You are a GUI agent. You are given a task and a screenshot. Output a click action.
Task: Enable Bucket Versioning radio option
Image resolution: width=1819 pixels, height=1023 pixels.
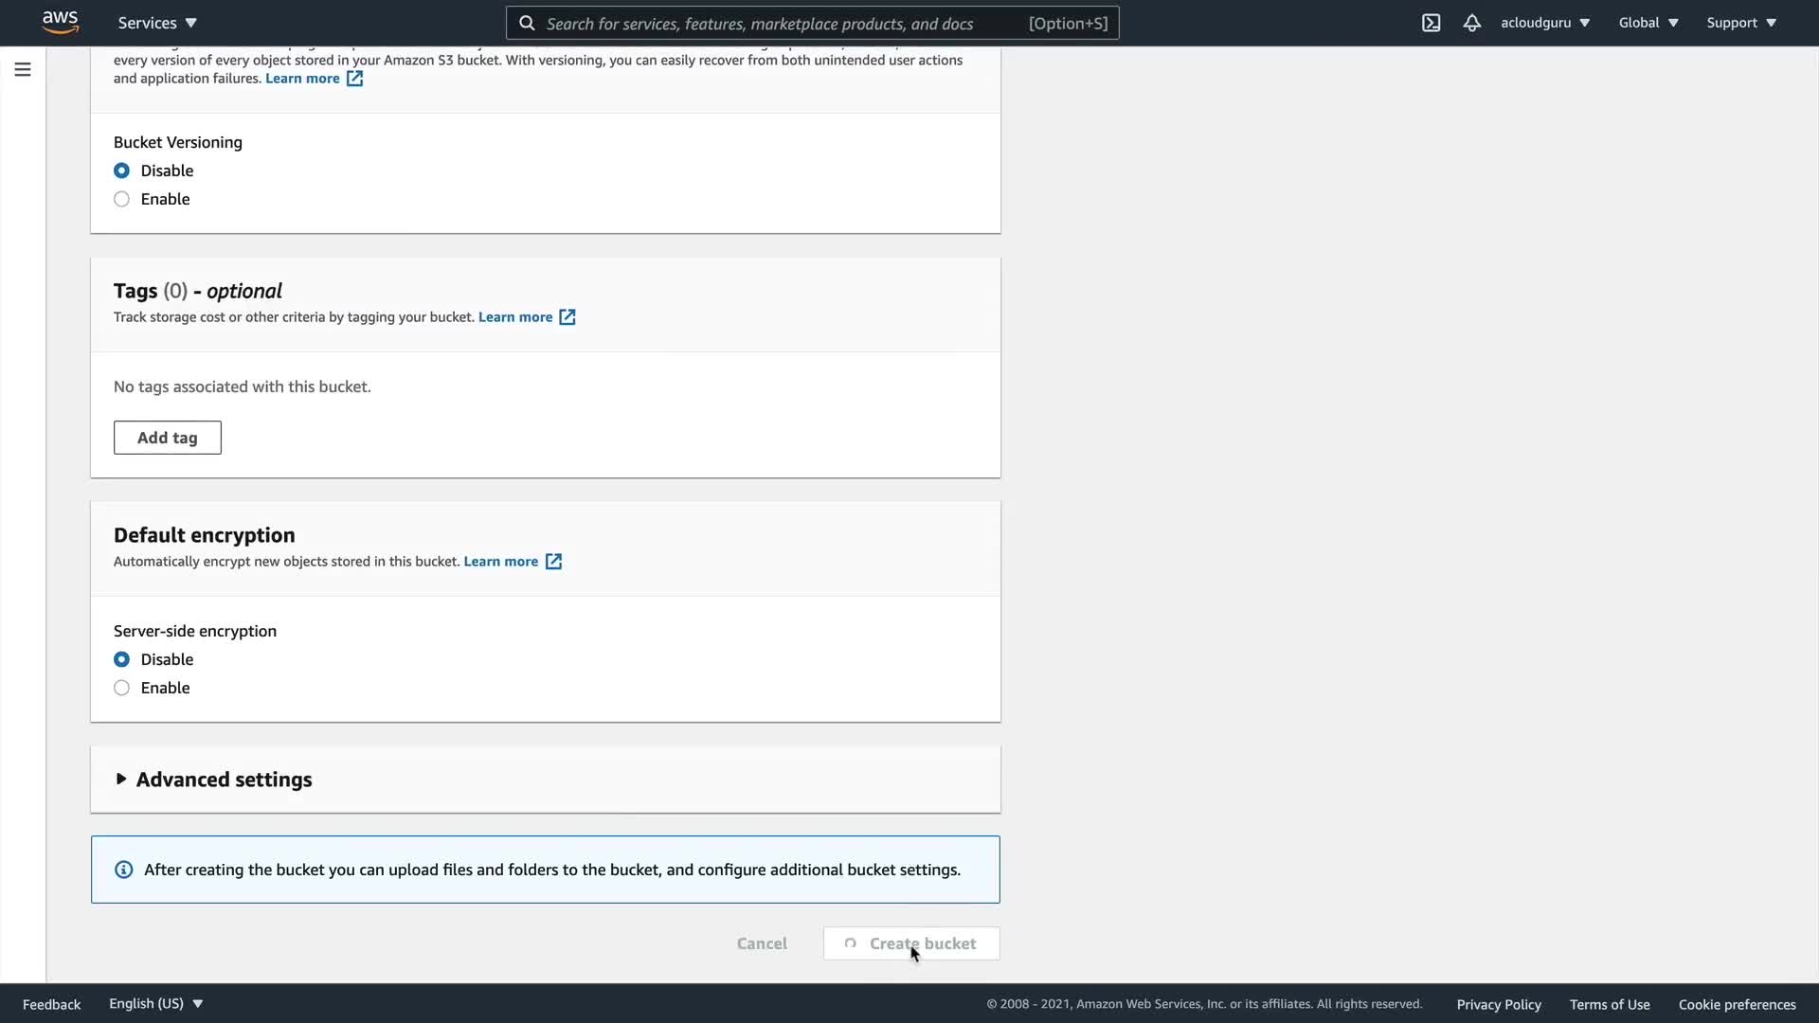tap(121, 199)
